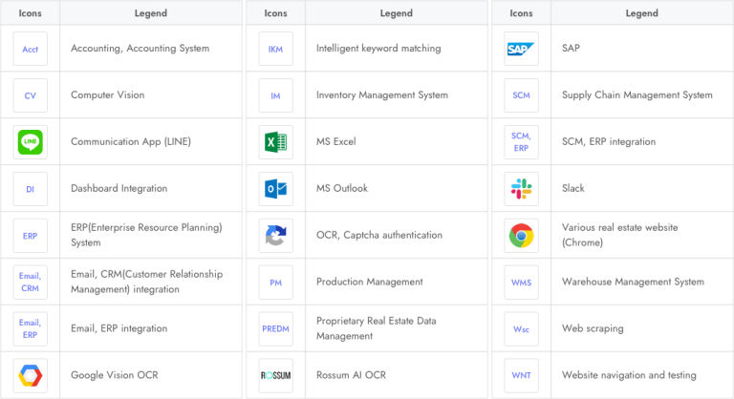
Task: Click the MS Excel icon
Action: pyautogui.click(x=275, y=142)
